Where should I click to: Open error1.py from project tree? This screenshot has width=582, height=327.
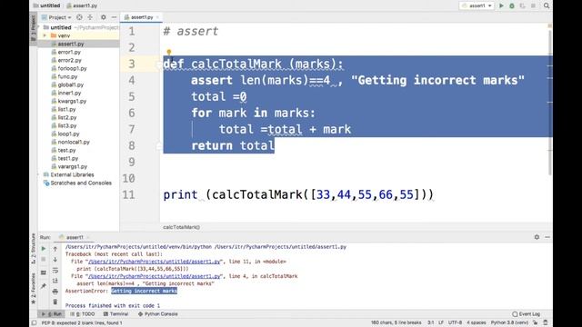click(69, 52)
